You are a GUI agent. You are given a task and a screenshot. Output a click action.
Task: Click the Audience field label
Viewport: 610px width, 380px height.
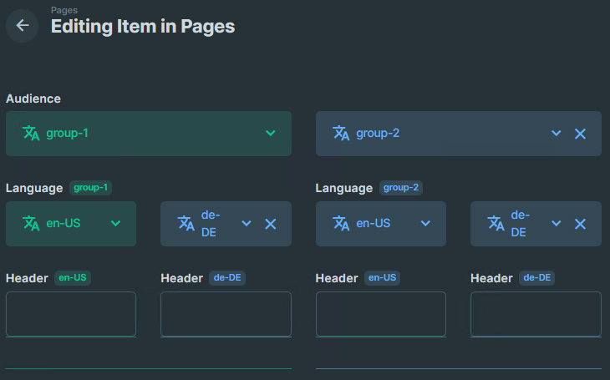pyautogui.click(x=33, y=99)
